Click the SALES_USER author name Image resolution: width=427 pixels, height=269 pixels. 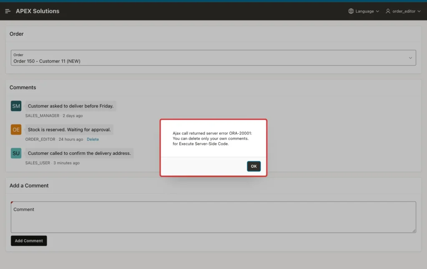pyautogui.click(x=38, y=163)
